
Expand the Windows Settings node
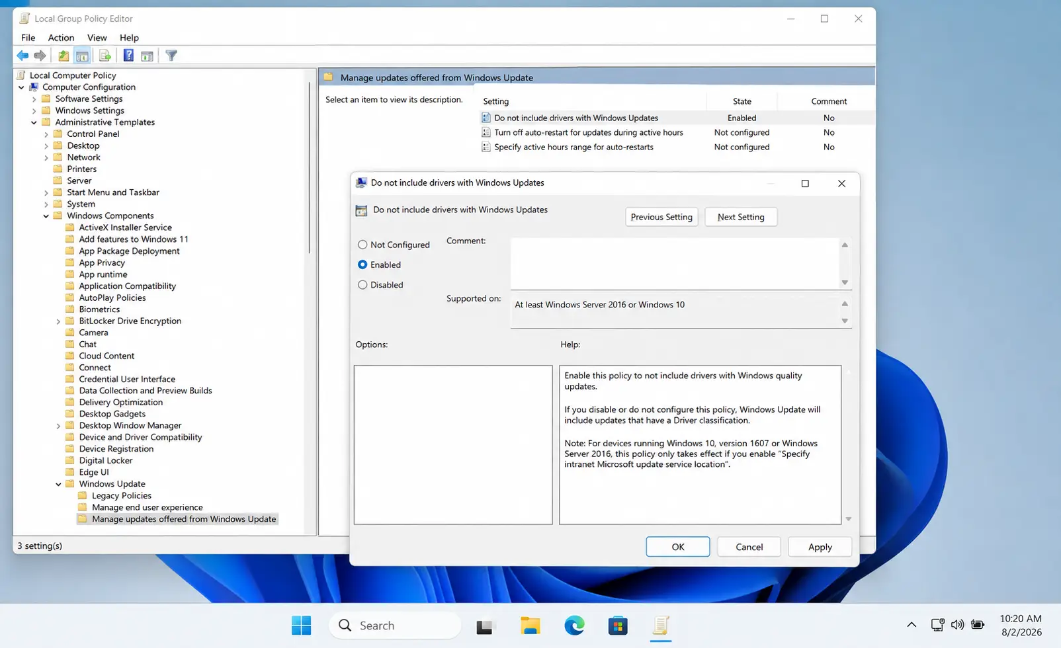(34, 110)
